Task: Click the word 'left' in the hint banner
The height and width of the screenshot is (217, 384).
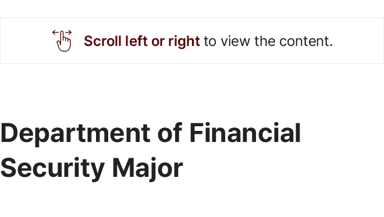Action: point(136,41)
